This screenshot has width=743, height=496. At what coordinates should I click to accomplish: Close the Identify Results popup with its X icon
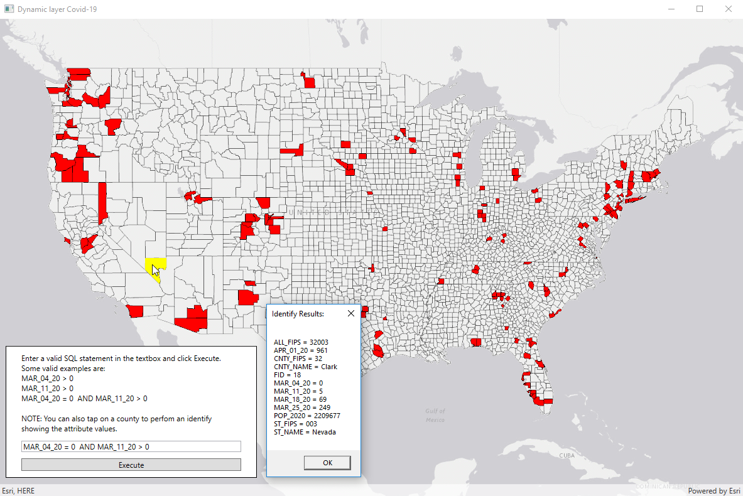point(351,313)
